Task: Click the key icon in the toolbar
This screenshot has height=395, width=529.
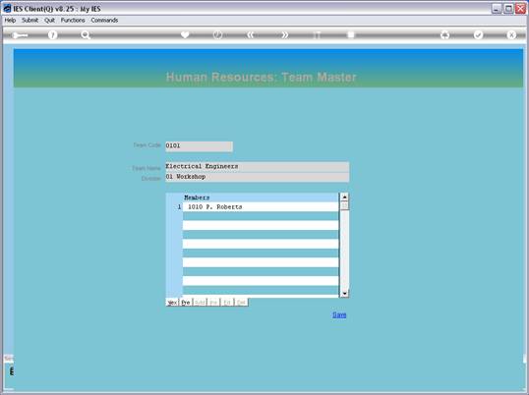Action: point(20,35)
